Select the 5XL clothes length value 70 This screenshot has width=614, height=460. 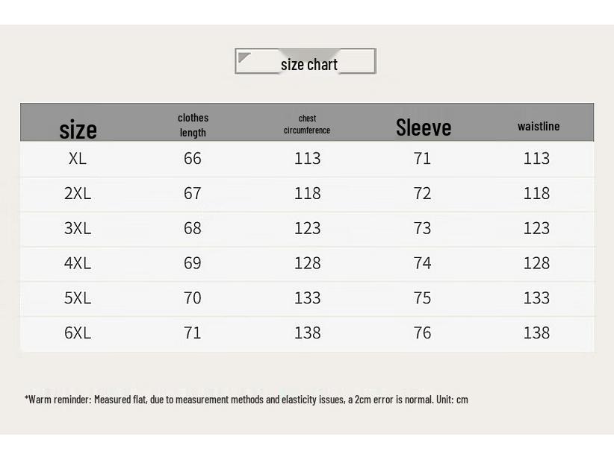(x=192, y=298)
